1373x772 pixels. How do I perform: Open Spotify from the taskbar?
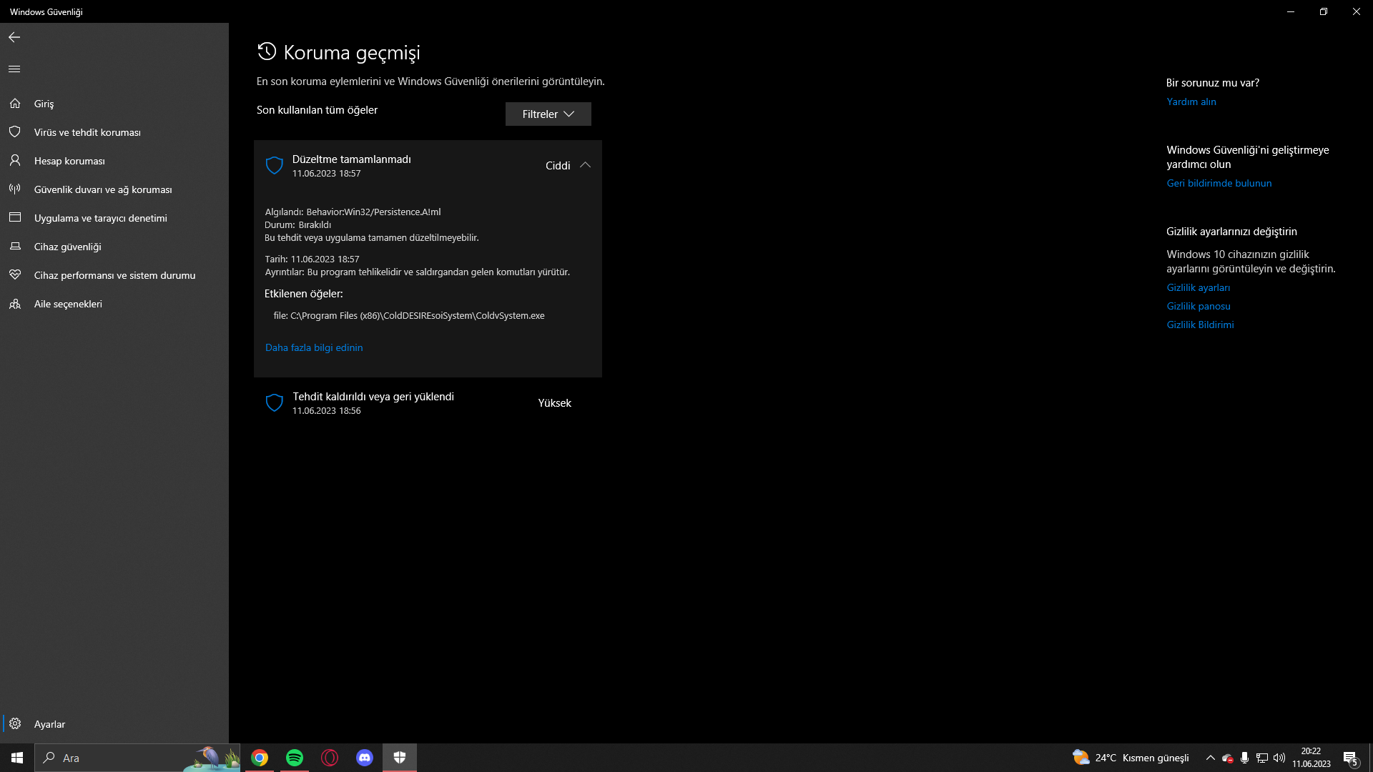point(294,758)
